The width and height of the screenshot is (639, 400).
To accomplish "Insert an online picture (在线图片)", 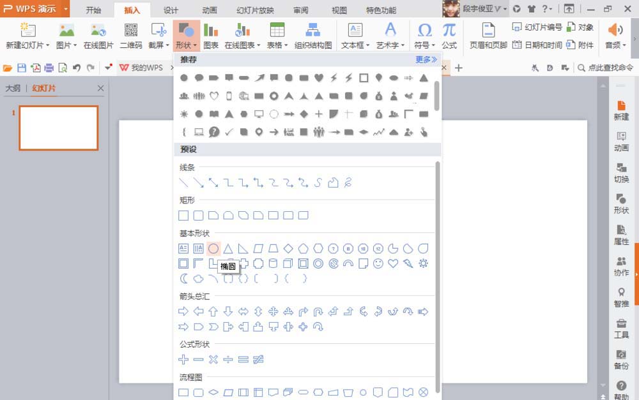I will point(98,36).
